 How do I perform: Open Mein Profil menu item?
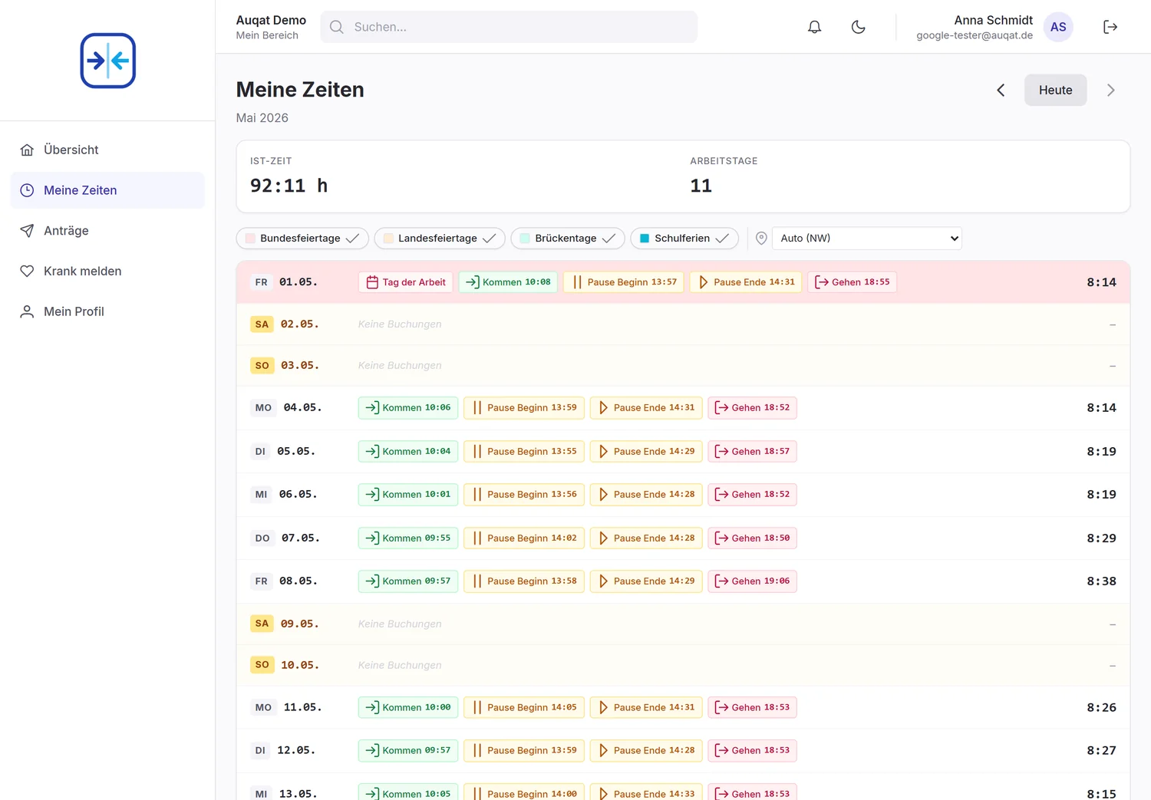(x=107, y=311)
